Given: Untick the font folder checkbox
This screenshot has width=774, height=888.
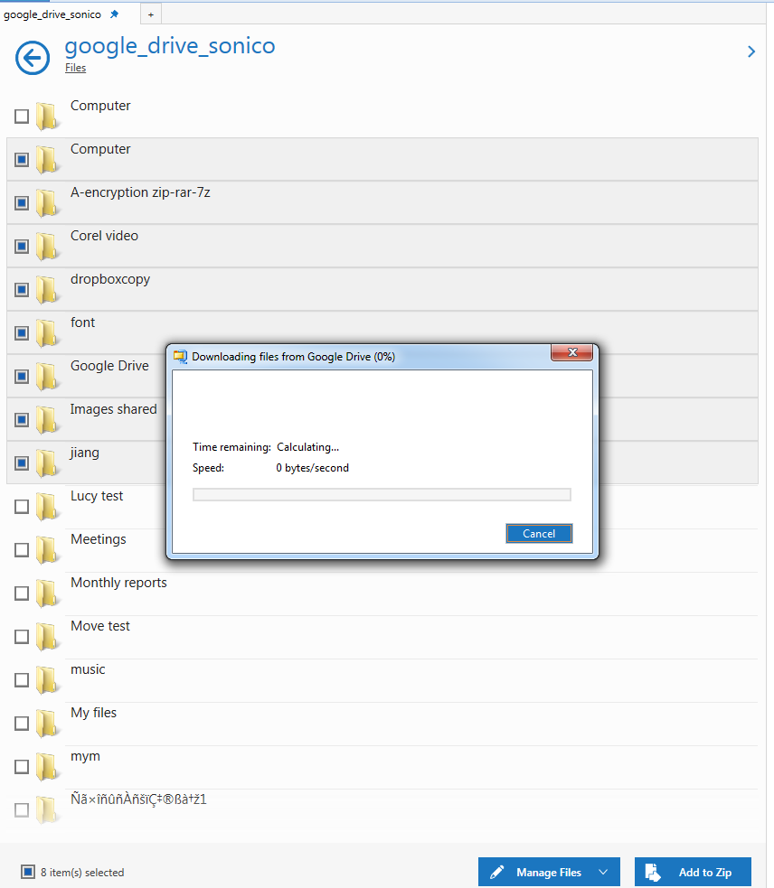Looking at the screenshot, I should point(22,333).
